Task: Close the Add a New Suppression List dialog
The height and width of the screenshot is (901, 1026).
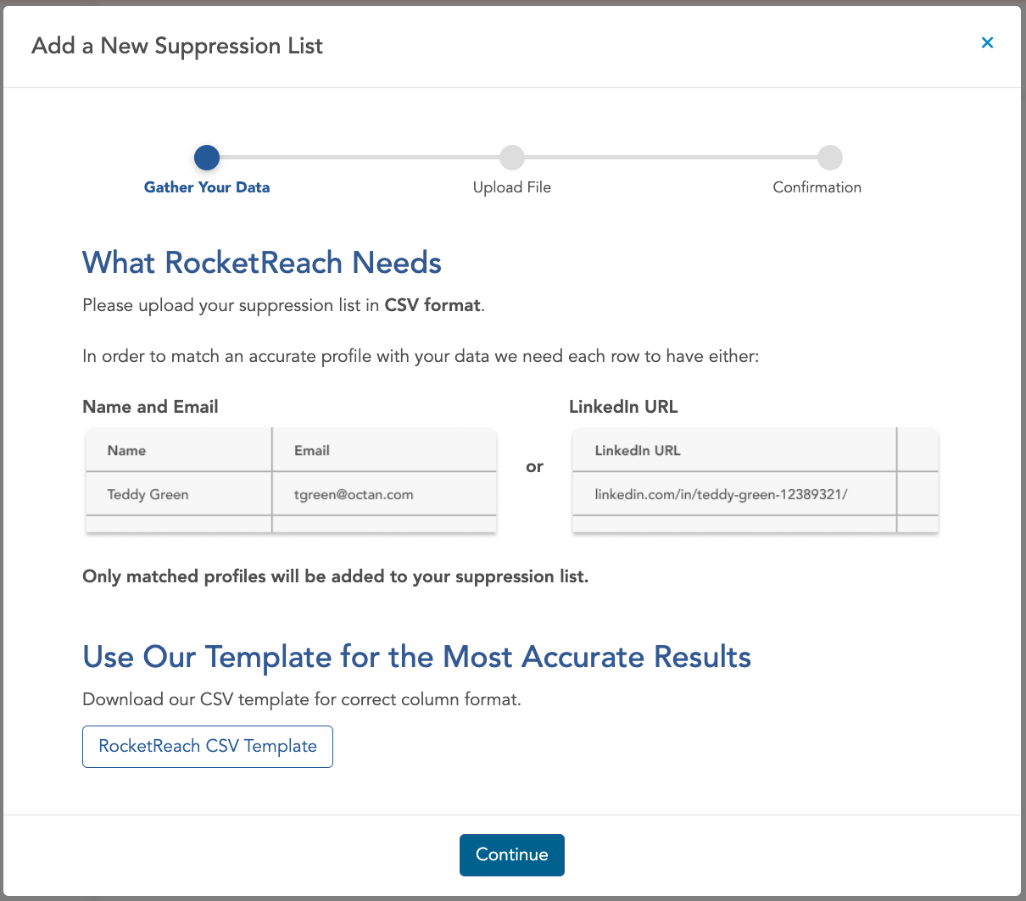Action: (987, 42)
